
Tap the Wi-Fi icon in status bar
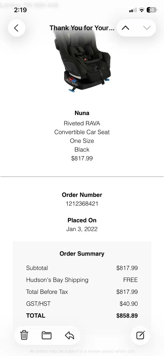[x=141, y=10]
